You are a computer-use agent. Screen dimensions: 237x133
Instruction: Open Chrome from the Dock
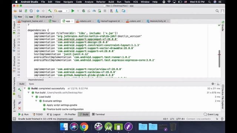[84, 127]
